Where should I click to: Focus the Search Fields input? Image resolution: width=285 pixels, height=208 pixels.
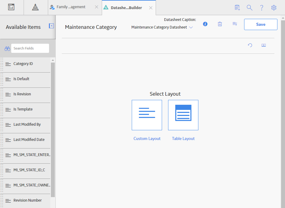30,48
